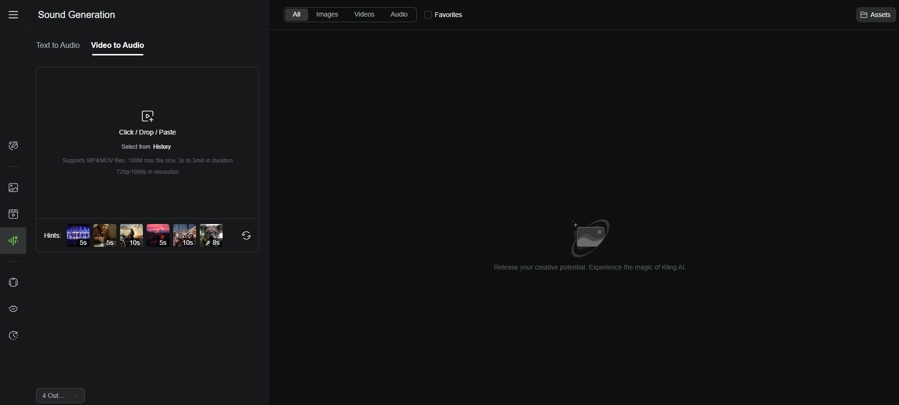Select the sound generation sidebar icon
Screen dimensions: 899x405
click(x=13, y=241)
